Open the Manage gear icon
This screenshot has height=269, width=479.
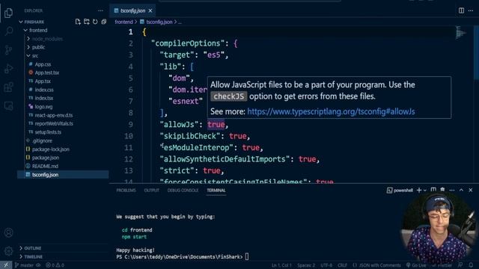click(x=8, y=251)
